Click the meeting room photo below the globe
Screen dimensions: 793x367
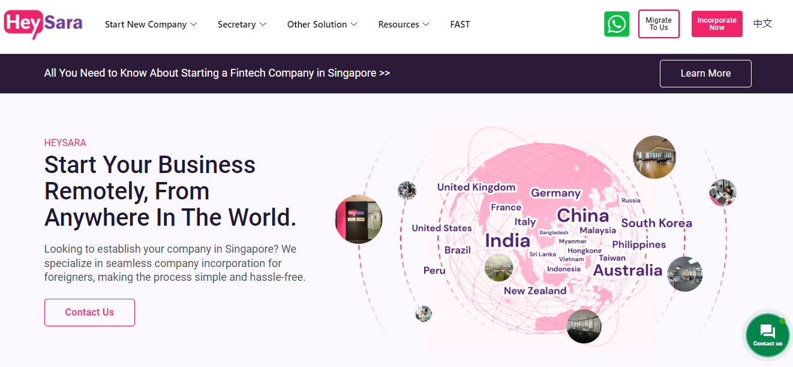pyautogui.click(x=584, y=326)
